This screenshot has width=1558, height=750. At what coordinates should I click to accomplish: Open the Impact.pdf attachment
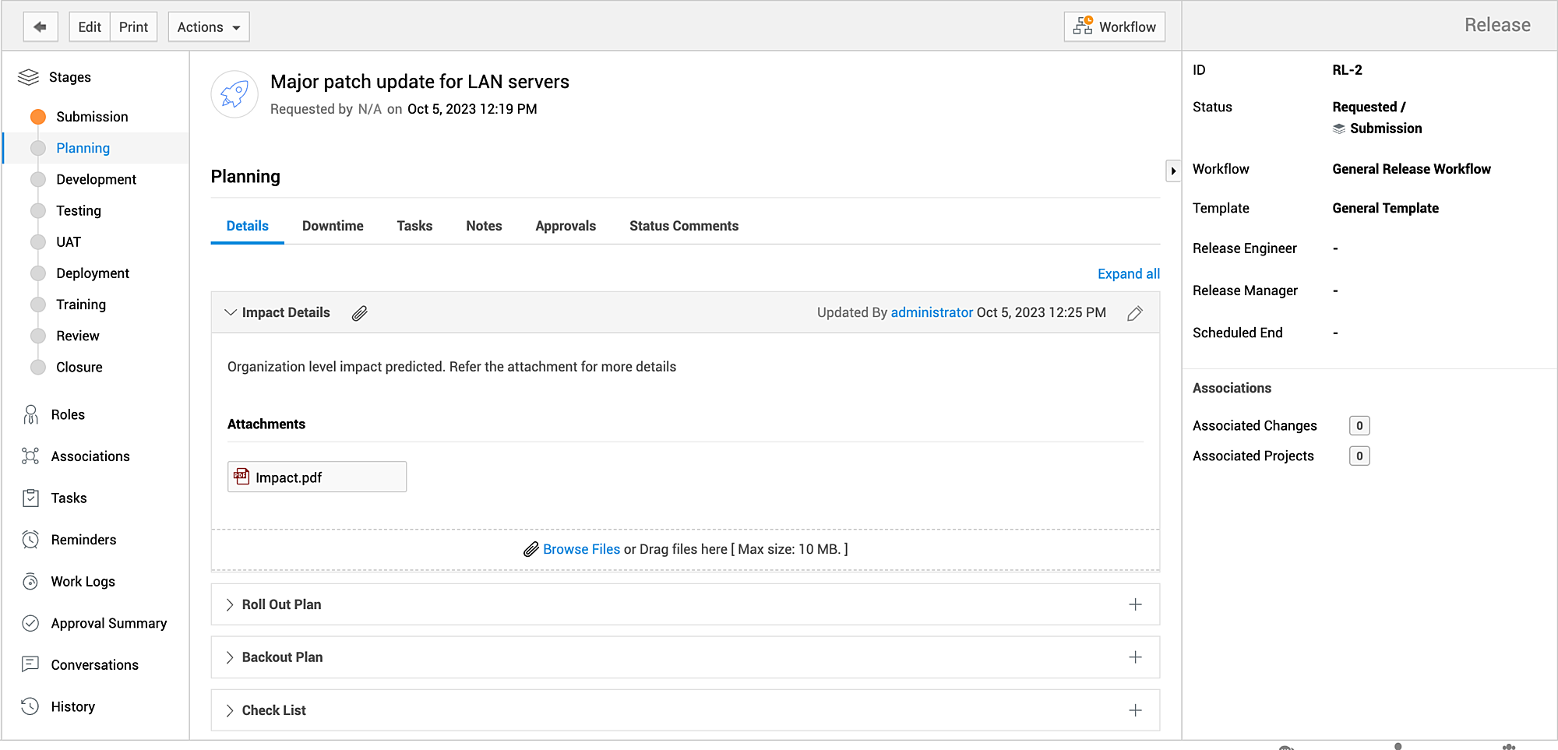(x=317, y=477)
